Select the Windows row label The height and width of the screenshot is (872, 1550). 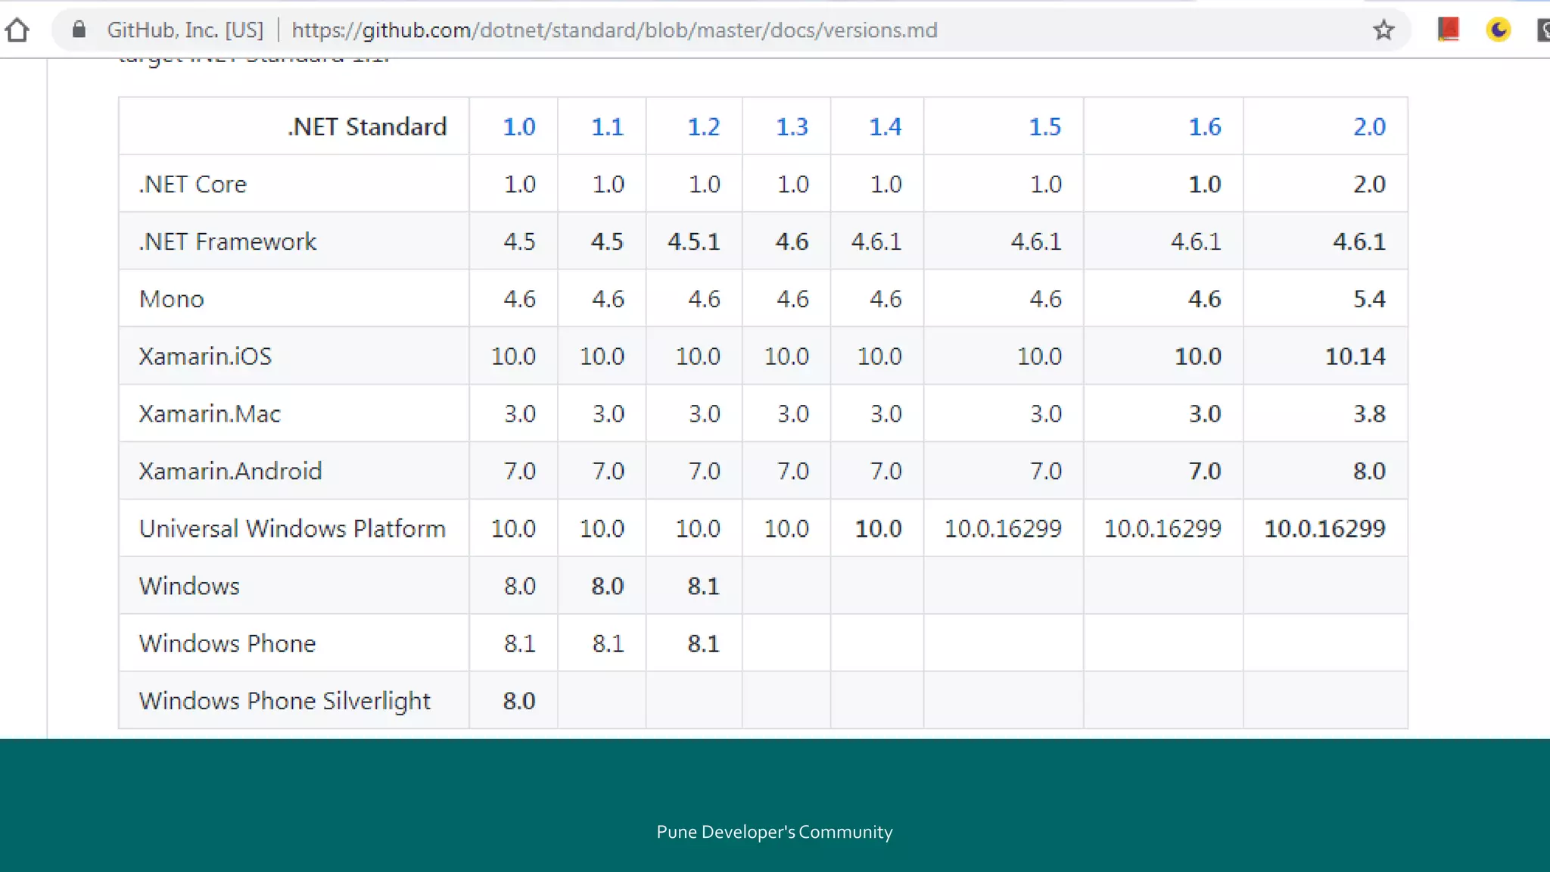click(x=189, y=586)
